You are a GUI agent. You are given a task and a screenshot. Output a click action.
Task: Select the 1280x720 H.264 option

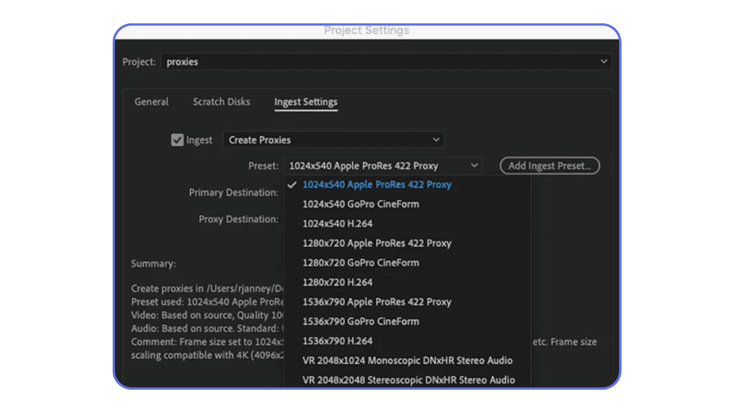tap(337, 282)
